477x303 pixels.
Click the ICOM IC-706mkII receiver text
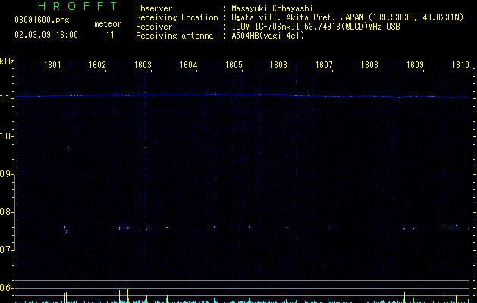tap(315, 27)
